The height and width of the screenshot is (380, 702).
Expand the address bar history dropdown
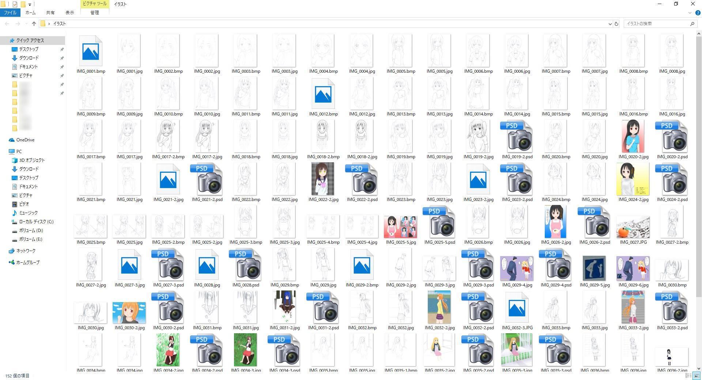(x=610, y=24)
